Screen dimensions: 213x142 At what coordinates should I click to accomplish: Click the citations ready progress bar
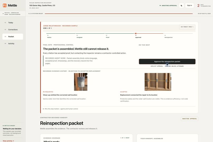pos(119,13)
